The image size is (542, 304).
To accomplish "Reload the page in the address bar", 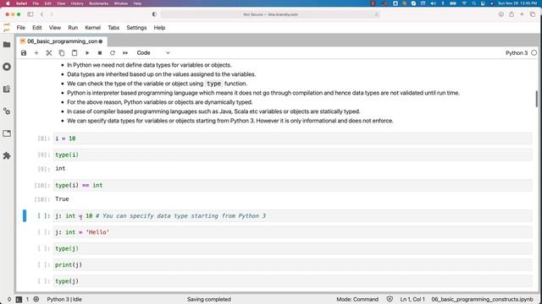I will coord(376,14).
